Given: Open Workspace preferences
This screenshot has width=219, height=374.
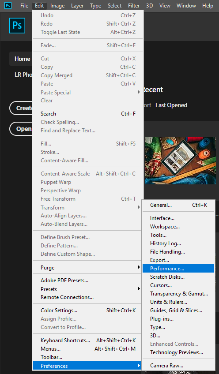Looking at the screenshot, I should 178,227.
